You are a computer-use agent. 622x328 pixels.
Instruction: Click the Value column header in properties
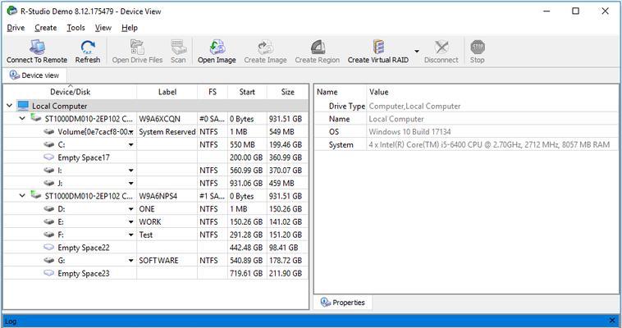coord(493,92)
